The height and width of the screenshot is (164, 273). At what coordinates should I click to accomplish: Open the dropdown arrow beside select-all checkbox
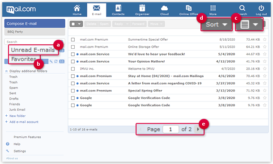(x=79, y=24)
